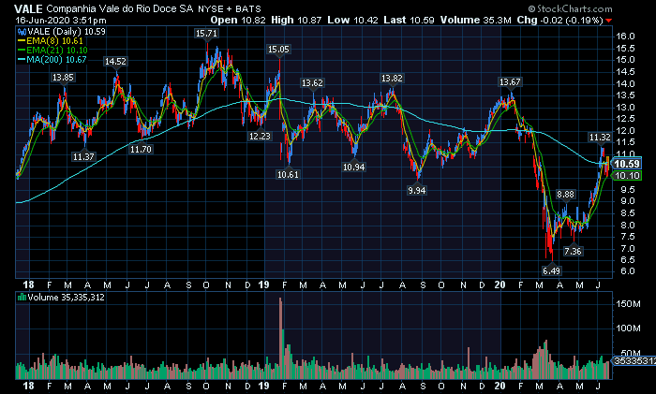The height and width of the screenshot is (394, 656).
Task: Click the EMA(8) 10.61 legend entry
Action: [x=54, y=41]
